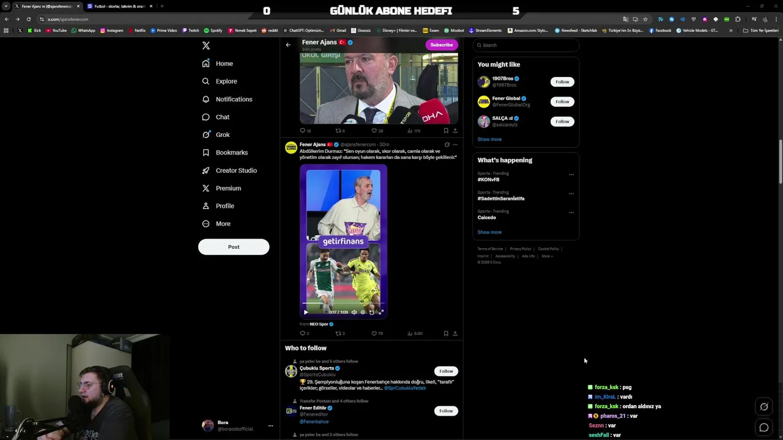Click Grok icon on Abdülkerim Durmaz post
The height and width of the screenshot is (440, 783).
click(x=447, y=145)
